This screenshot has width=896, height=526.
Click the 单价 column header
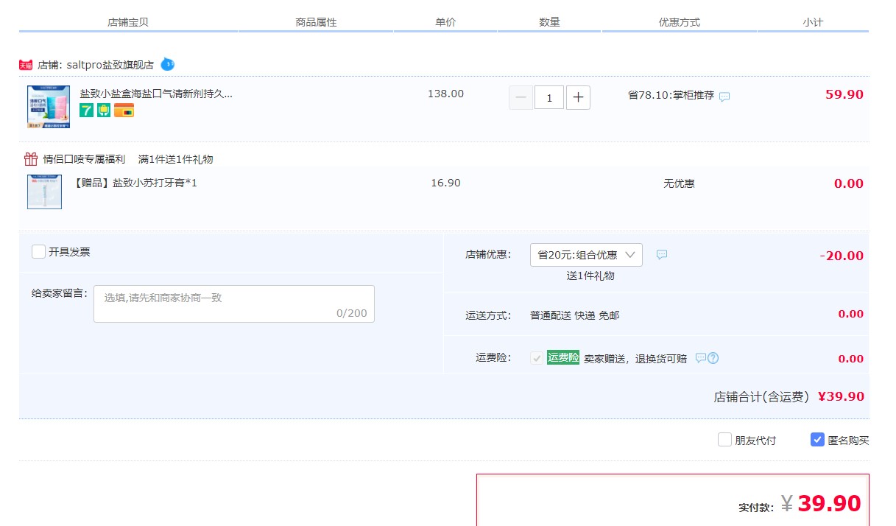click(x=445, y=22)
